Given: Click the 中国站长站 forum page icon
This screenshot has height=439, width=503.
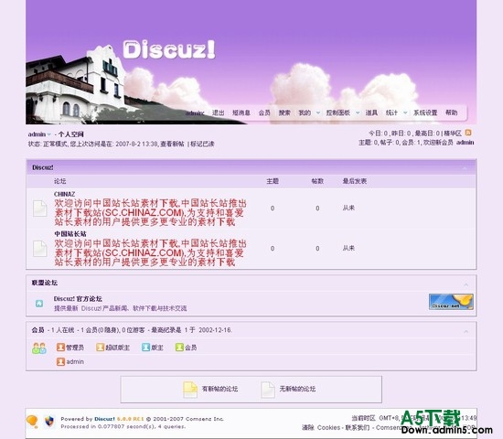Looking at the screenshot, I should (39, 249).
